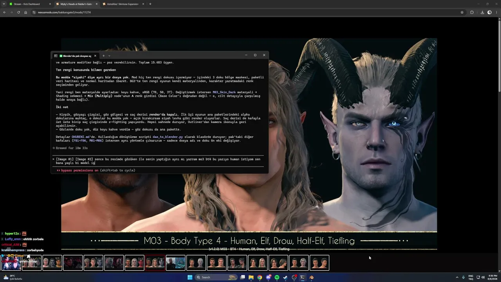Select the red-highlighted gallery thumbnail
Image resolution: width=501 pixels, height=282 pixels.
pyautogui.click(x=155, y=263)
